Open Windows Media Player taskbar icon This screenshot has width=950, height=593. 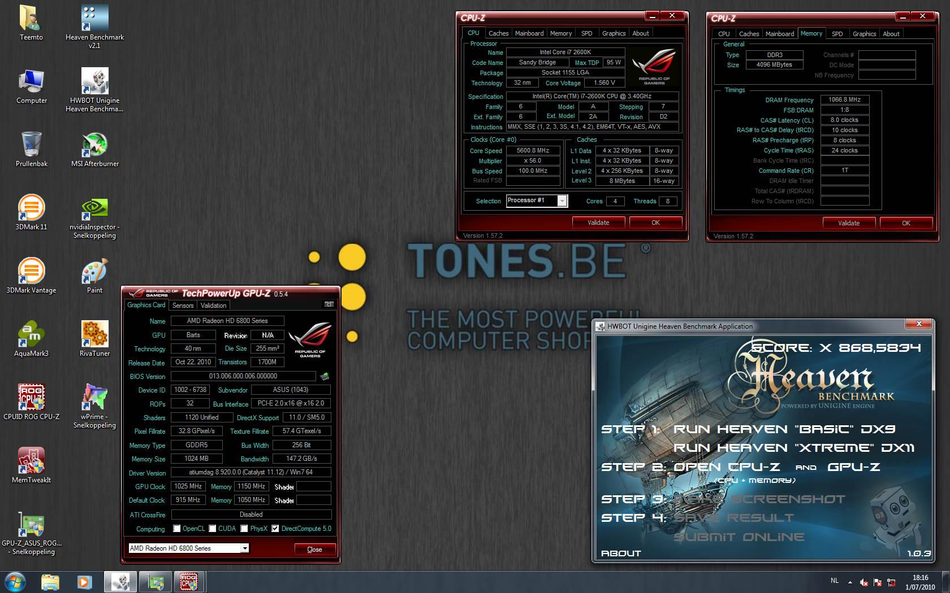(84, 582)
